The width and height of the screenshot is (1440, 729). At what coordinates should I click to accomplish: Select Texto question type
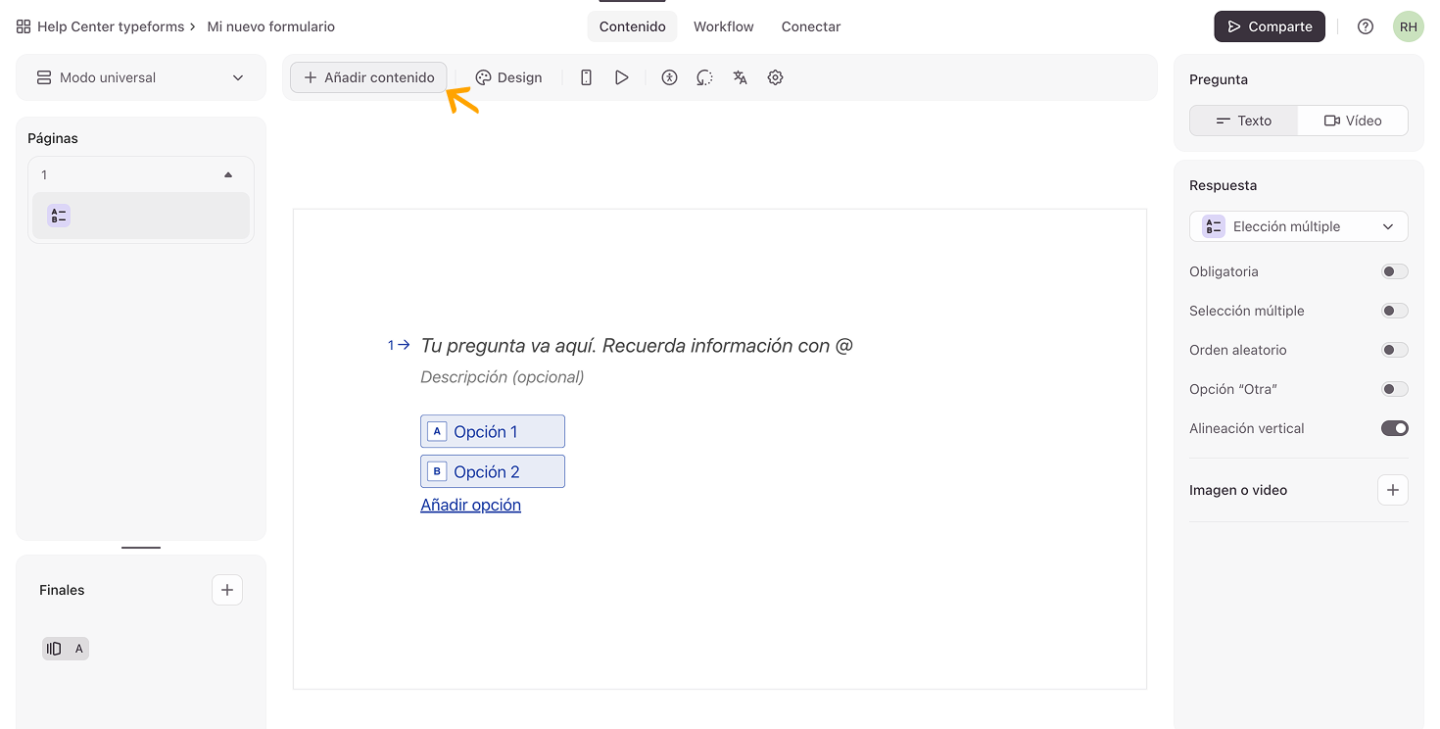coord(1244,121)
